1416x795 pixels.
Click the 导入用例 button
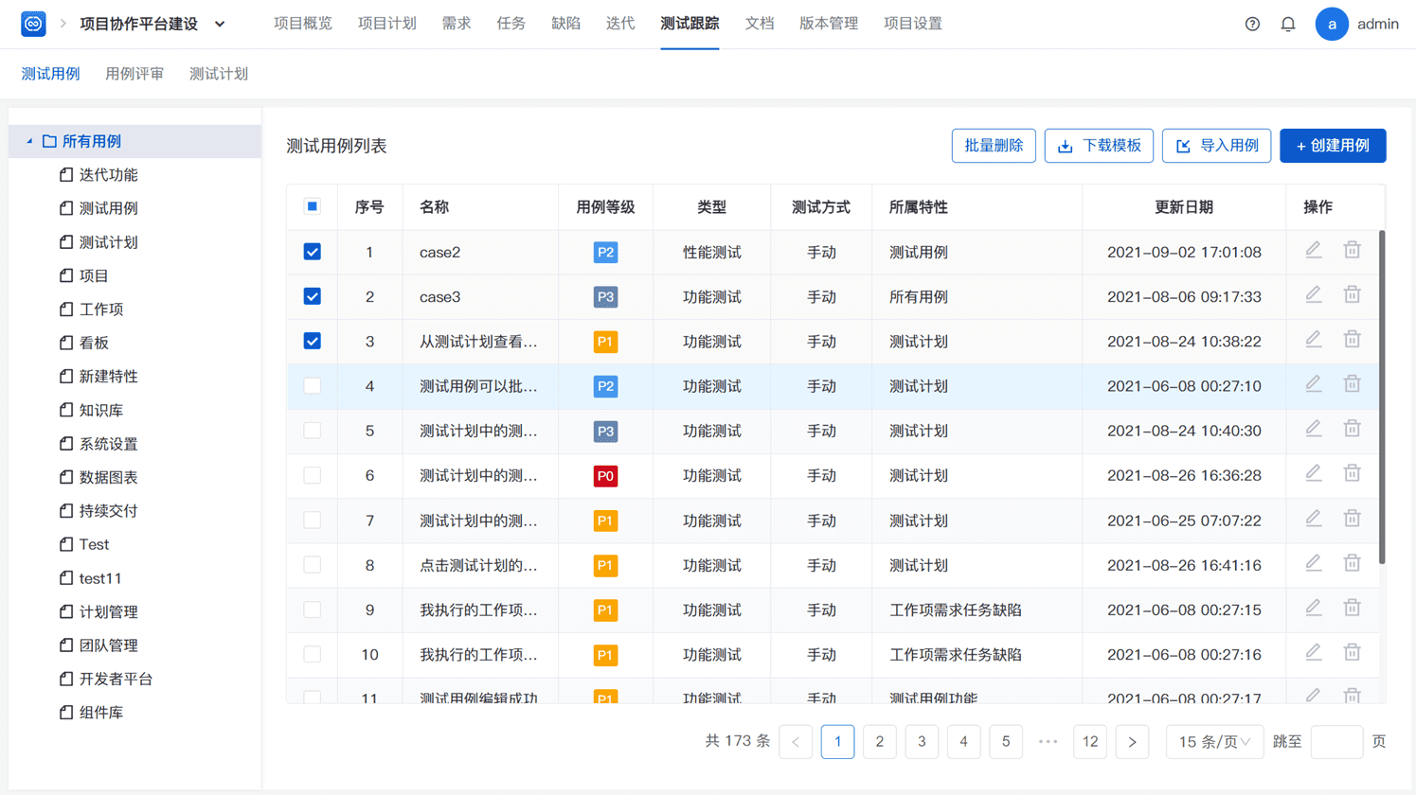click(1217, 146)
